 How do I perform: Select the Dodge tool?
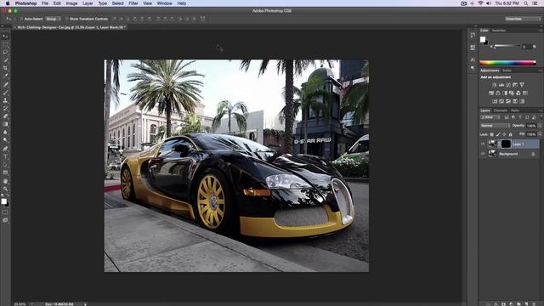click(x=5, y=140)
